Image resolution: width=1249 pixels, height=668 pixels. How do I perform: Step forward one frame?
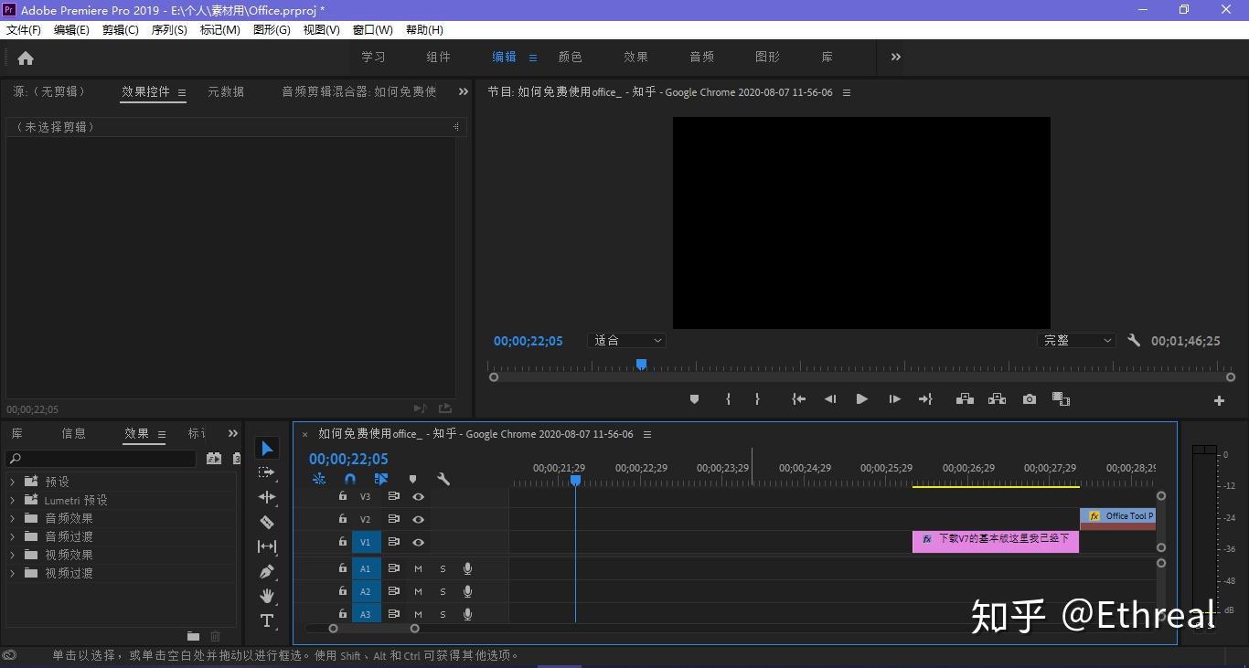[894, 399]
